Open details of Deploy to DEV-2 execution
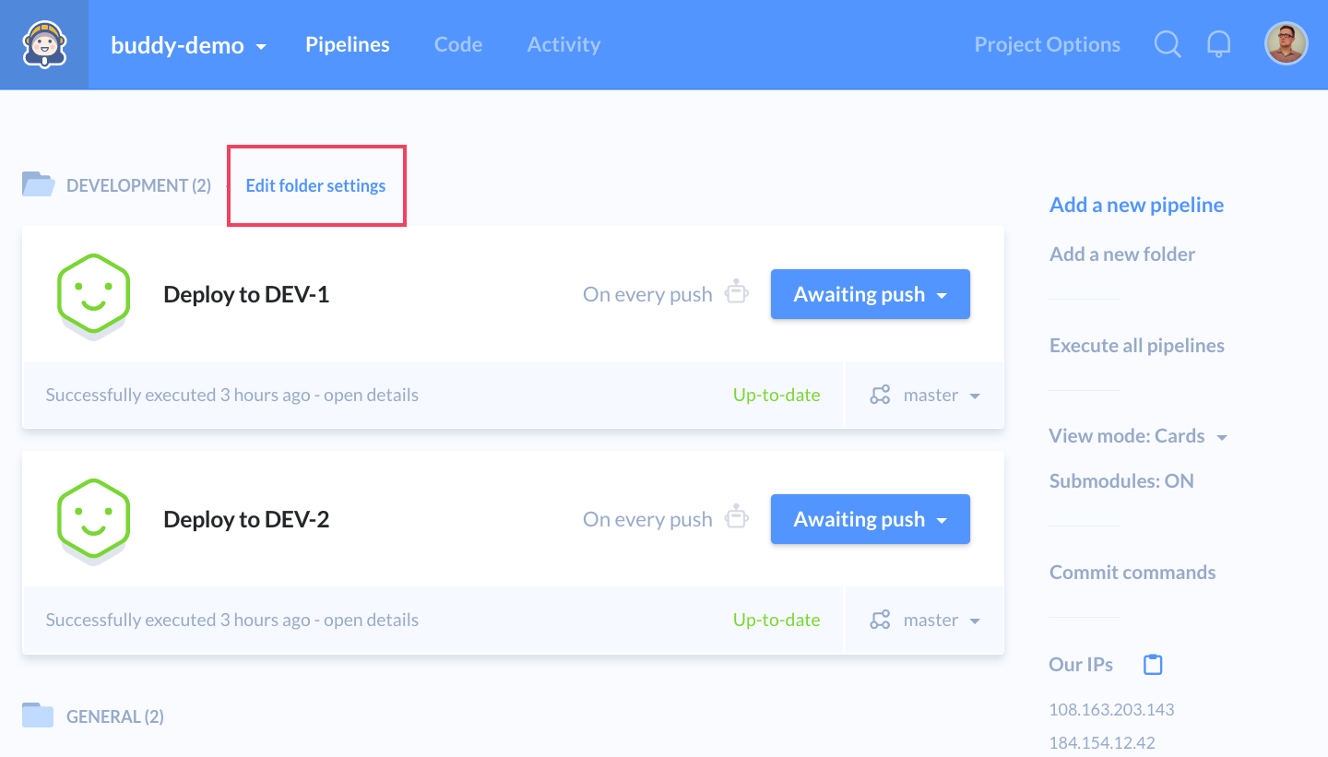 (x=371, y=620)
